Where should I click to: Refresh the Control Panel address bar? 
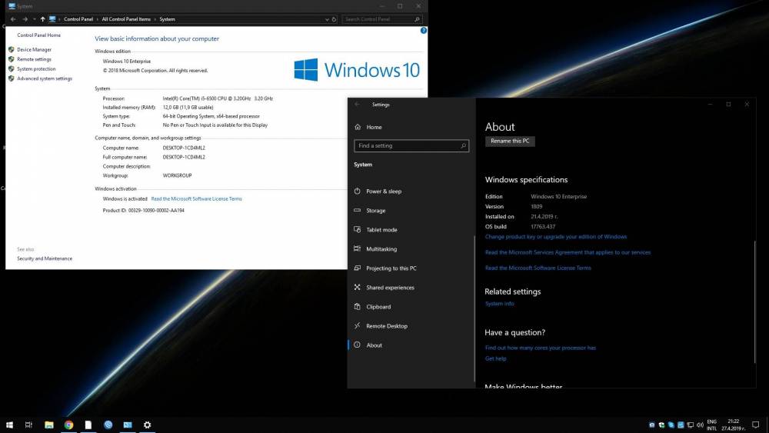click(334, 19)
